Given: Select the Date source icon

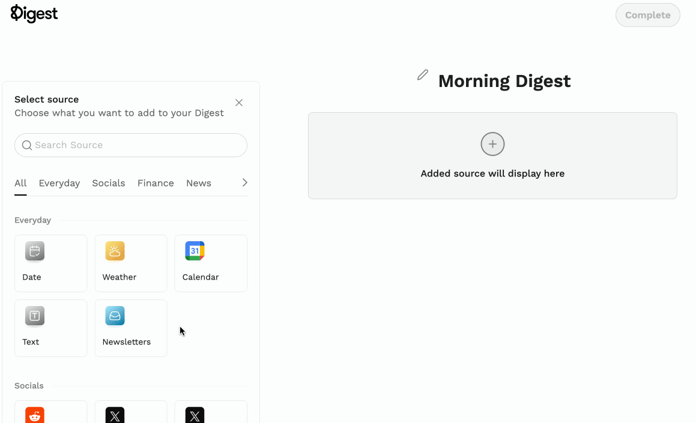Looking at the screenshot, I should click(35, 251).
